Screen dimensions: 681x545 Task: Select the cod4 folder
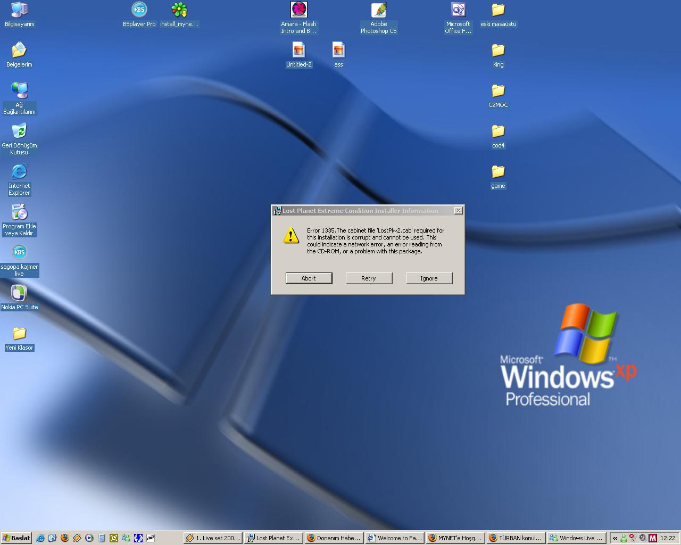tap(499, 136)
